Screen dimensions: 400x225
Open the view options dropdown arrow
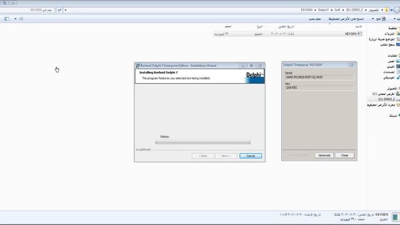[15, 19]
